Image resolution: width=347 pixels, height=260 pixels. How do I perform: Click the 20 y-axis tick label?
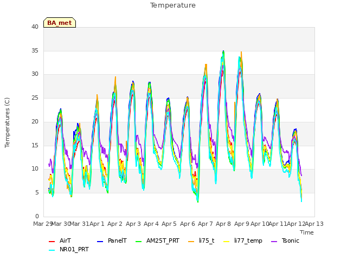(35, 121)
